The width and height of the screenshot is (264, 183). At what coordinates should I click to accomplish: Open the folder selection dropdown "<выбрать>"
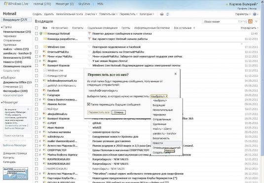coord(159,96)
